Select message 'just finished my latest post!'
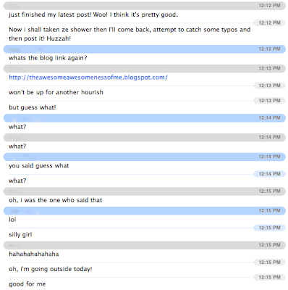The width and height of the screenshot is (288, 290). pyautogui.click(x=93, y=14)
